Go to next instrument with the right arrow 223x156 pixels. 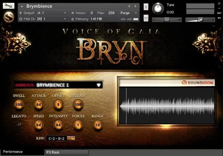pos(136,6)
